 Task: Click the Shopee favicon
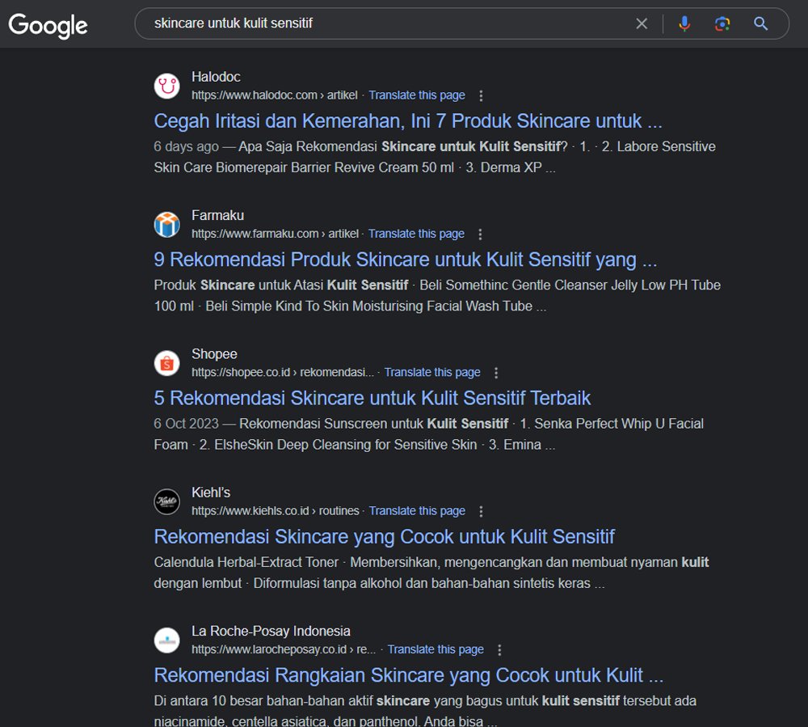click(x=167, y=363)
